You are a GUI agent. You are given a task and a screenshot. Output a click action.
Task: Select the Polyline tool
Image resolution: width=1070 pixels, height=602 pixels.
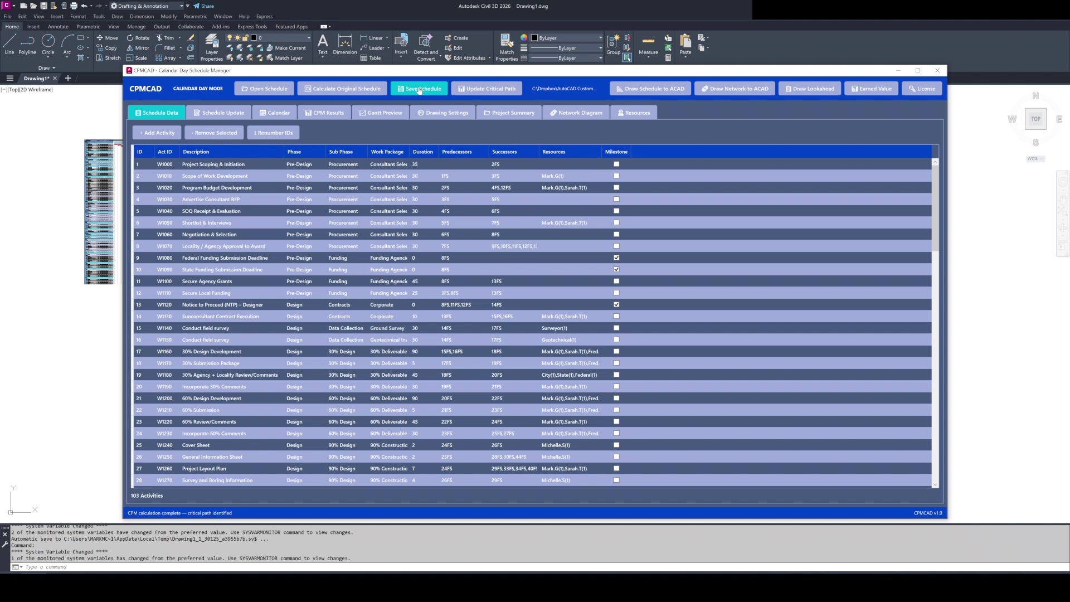(27, 44)
